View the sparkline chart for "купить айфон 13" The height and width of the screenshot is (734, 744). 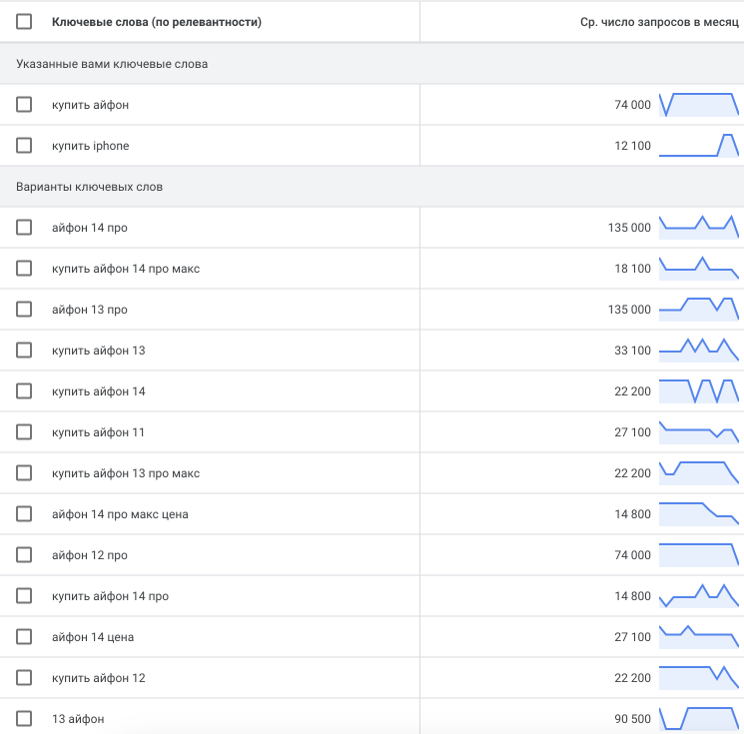[698, 351]
